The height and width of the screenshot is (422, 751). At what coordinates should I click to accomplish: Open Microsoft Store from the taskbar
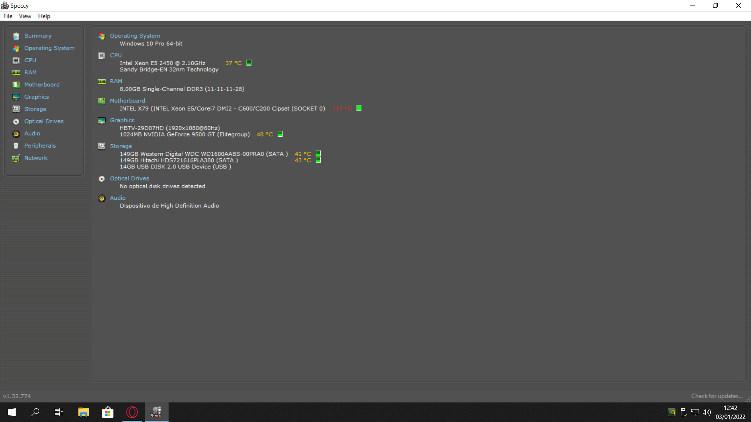tap(108, 412)
